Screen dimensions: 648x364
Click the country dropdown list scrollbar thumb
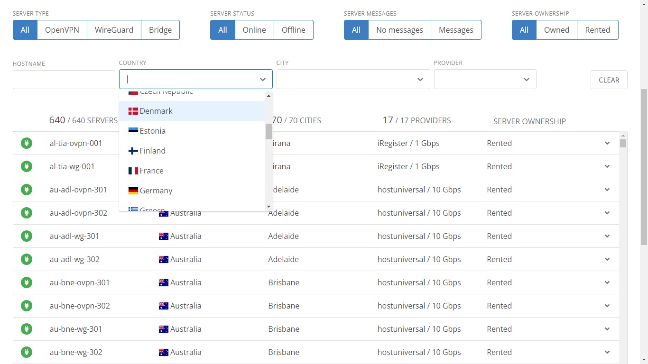(268, 131)
